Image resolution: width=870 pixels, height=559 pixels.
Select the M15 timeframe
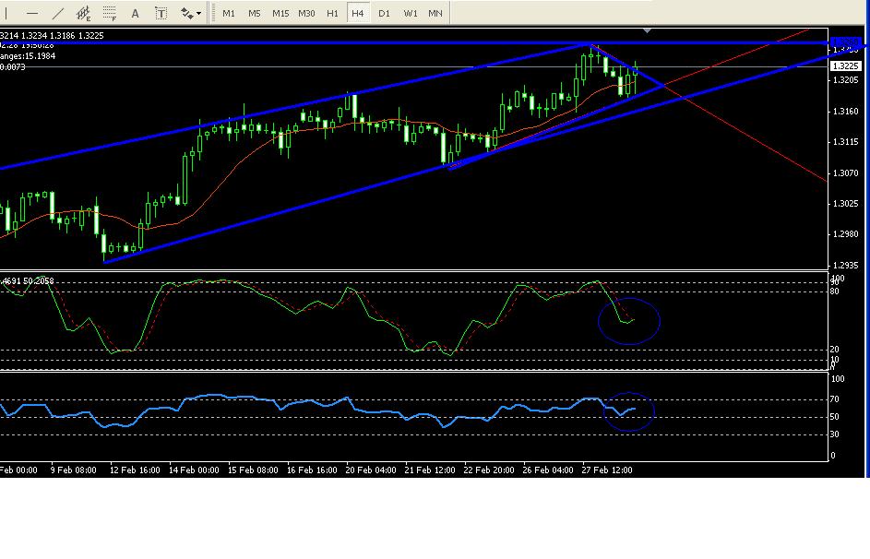pos(280,13)
